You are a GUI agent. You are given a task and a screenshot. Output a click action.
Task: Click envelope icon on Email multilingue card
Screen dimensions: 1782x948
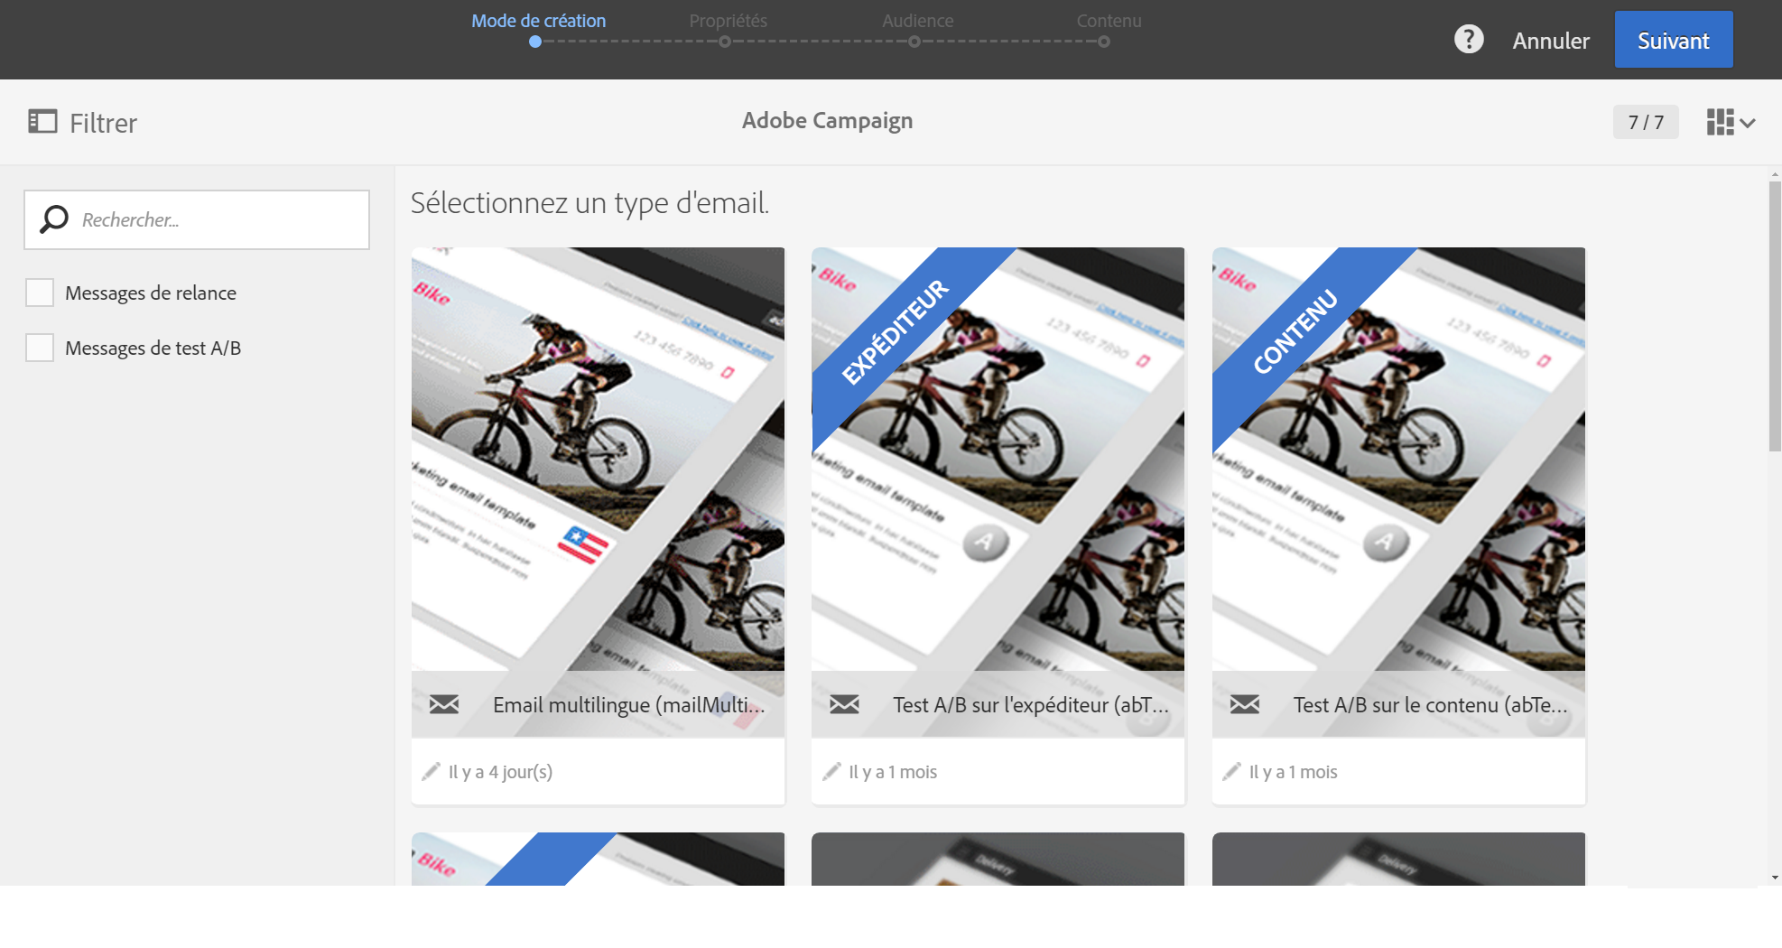pyautogui.click(x=444, y=704)
